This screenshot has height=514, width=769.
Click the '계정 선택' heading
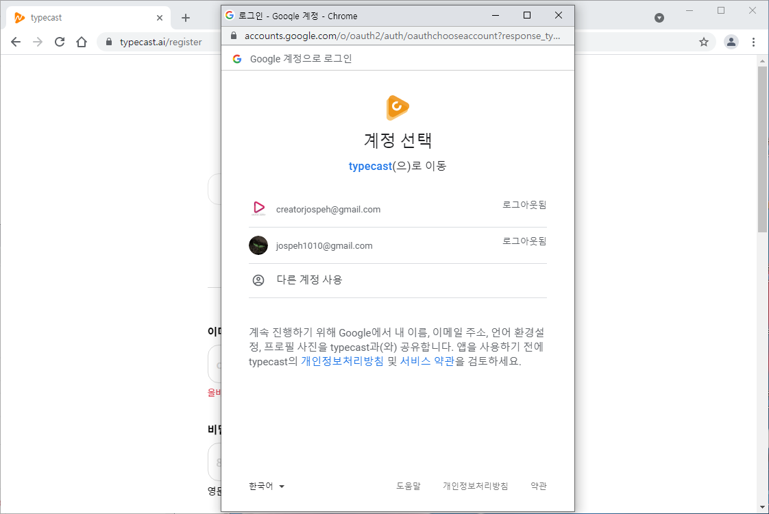click(398, 140)
